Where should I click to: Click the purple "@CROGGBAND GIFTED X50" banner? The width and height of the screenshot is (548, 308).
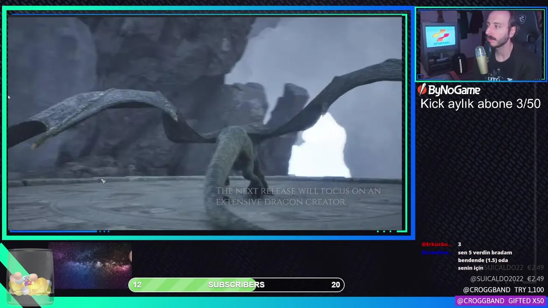(x=500, y=301)
